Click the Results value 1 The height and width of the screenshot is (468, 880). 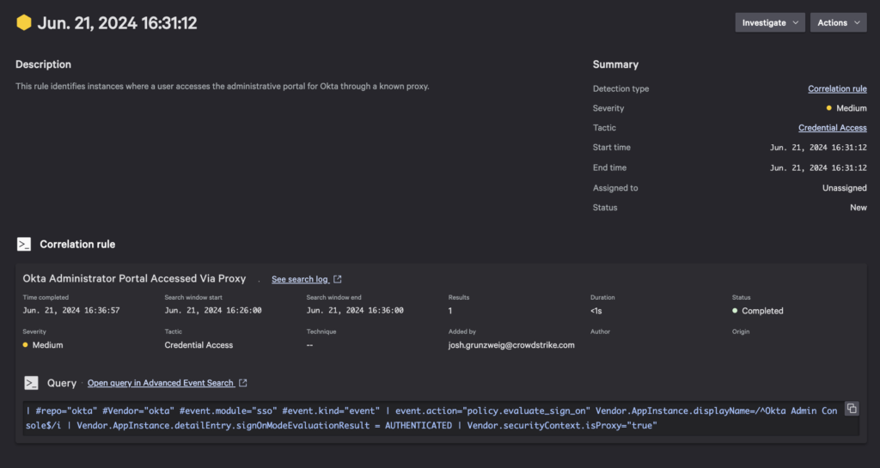pyautogui.click(x=450, y=311)
